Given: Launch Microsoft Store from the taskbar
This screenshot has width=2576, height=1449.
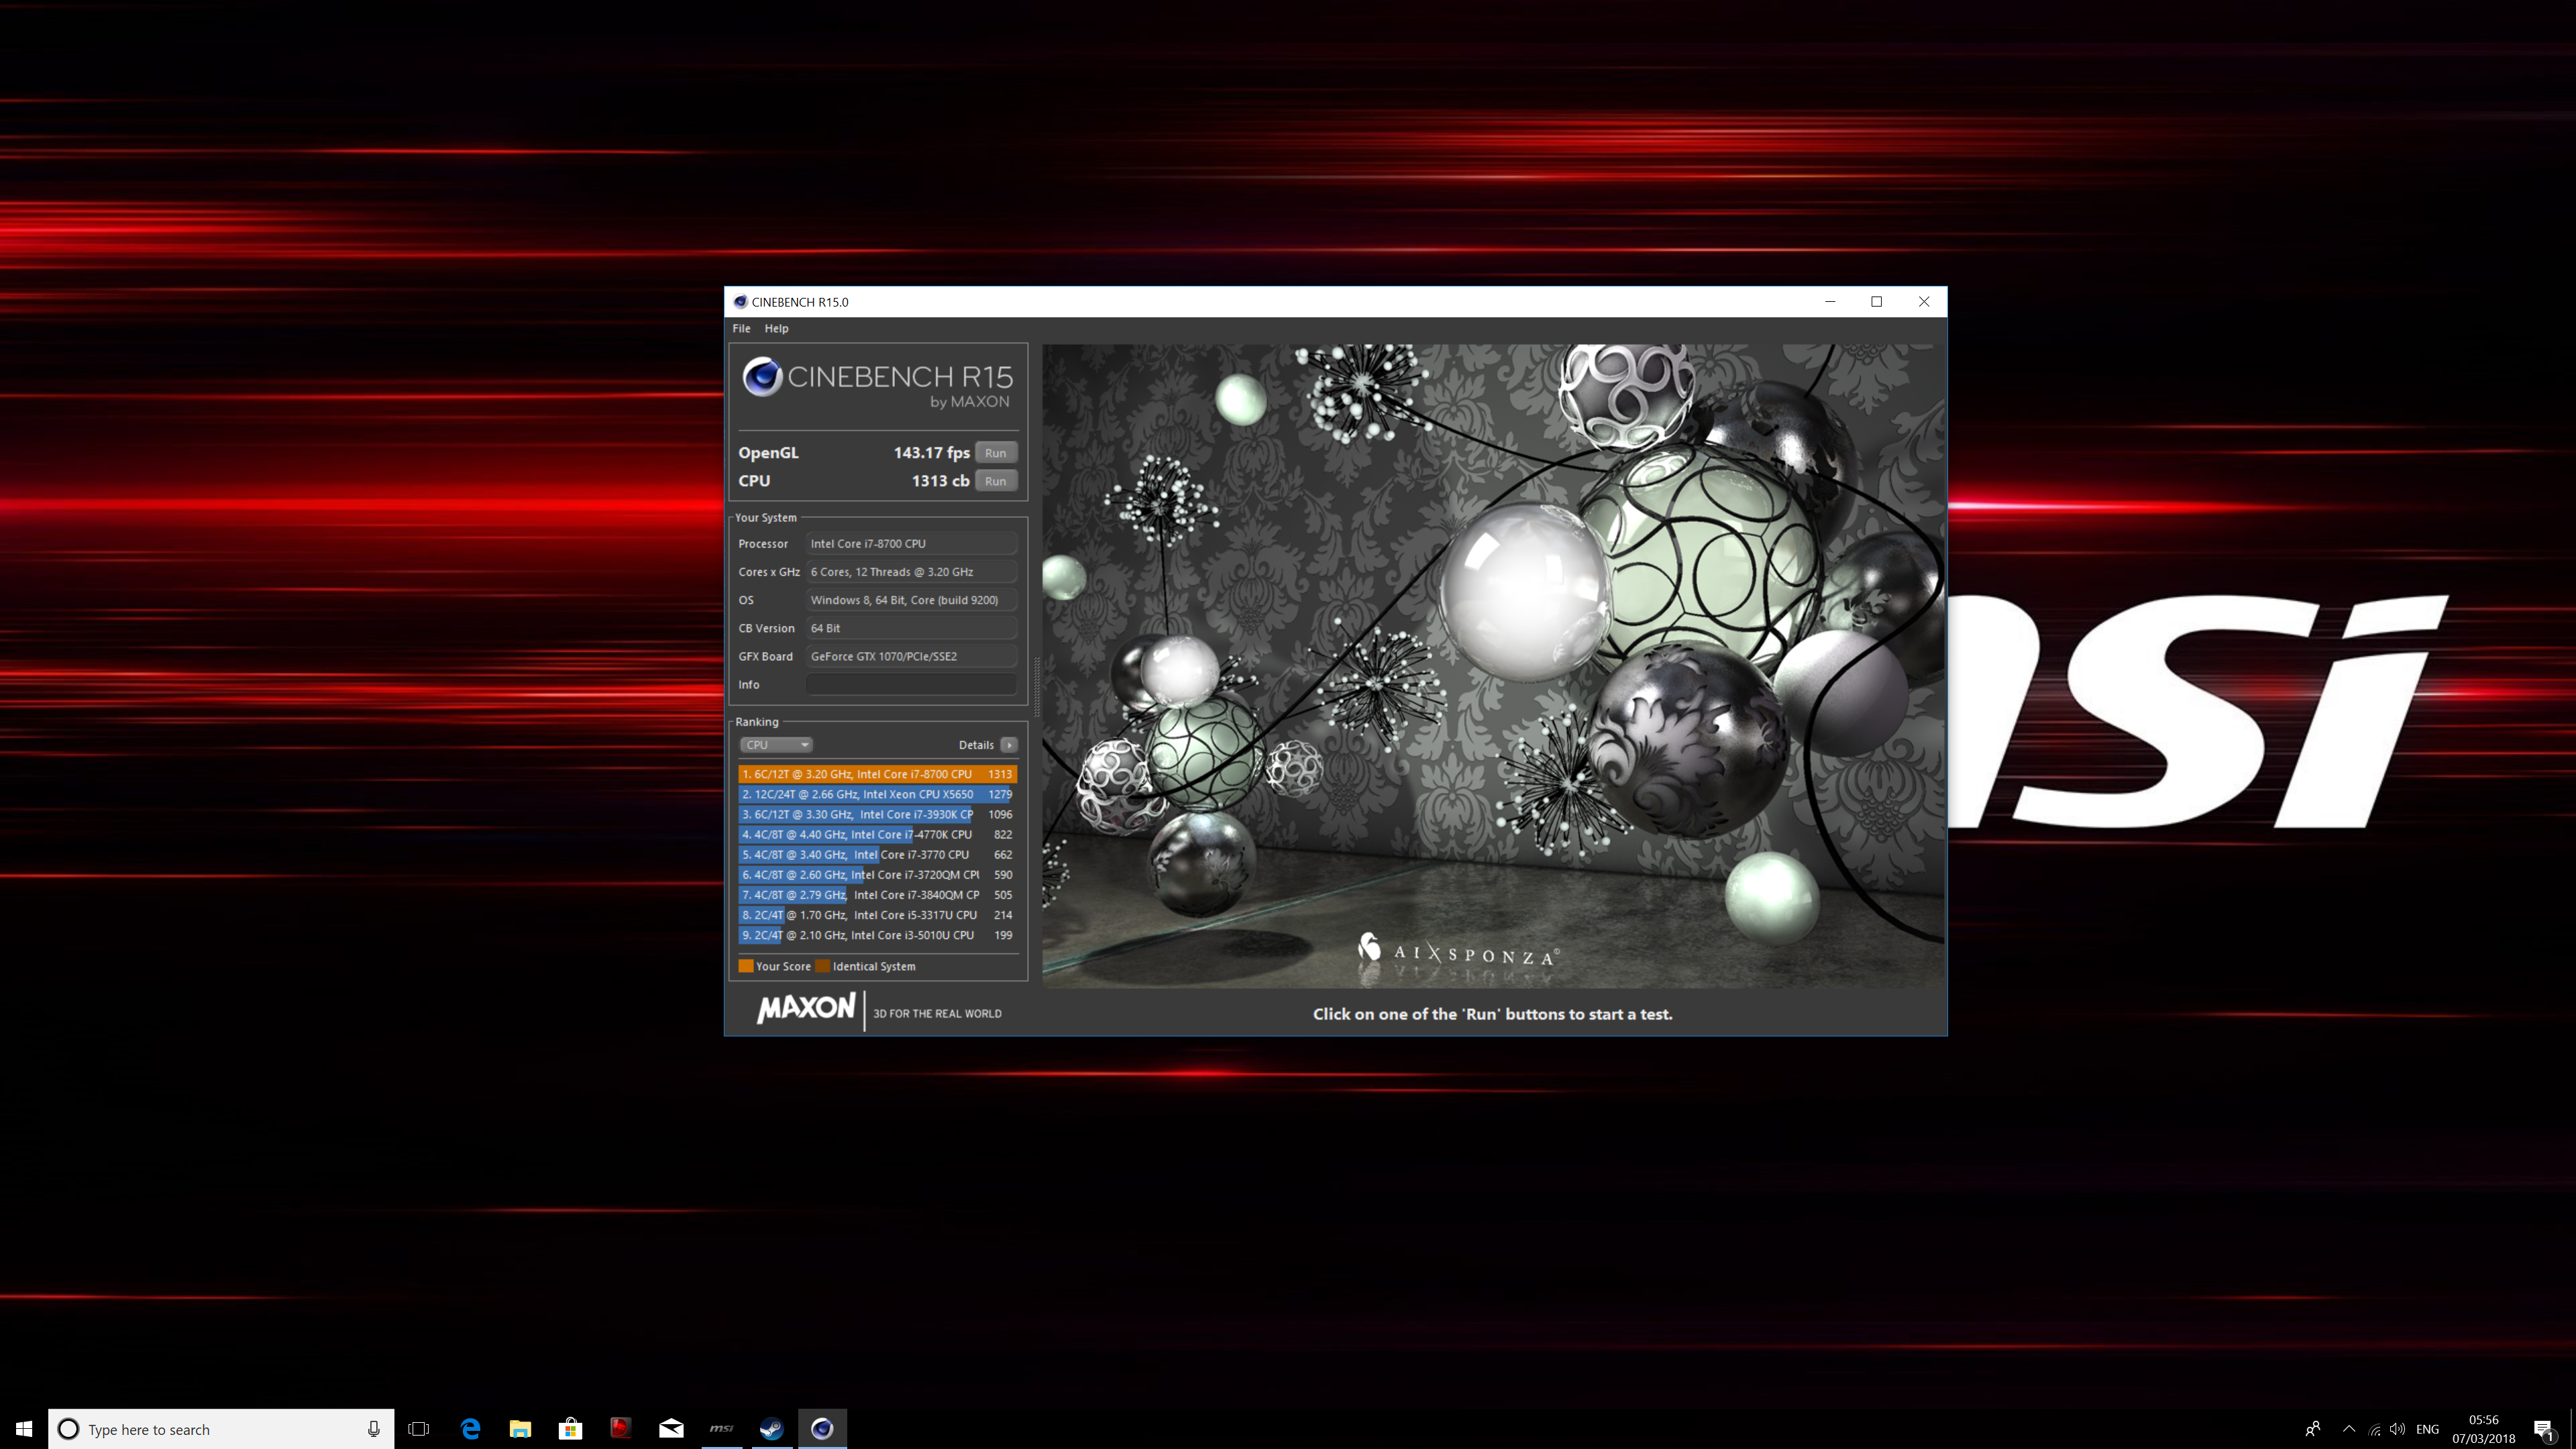Looking at the screenshot, I should click(570, 1428).
